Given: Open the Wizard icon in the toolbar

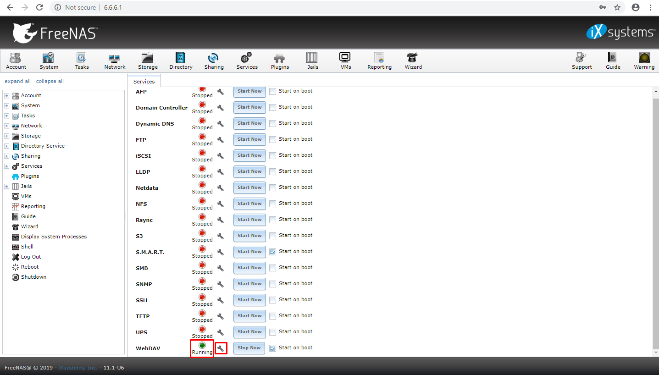Looking at the screenshot, I should click(412, 60).
